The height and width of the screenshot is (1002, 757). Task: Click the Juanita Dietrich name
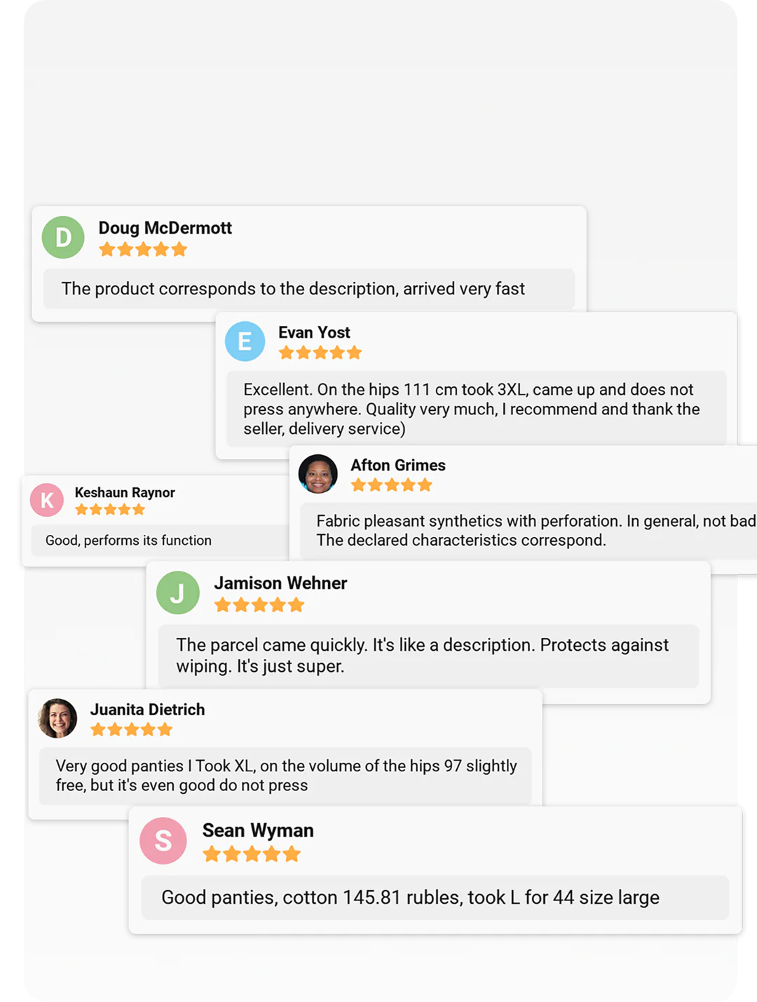coord(147,710)
